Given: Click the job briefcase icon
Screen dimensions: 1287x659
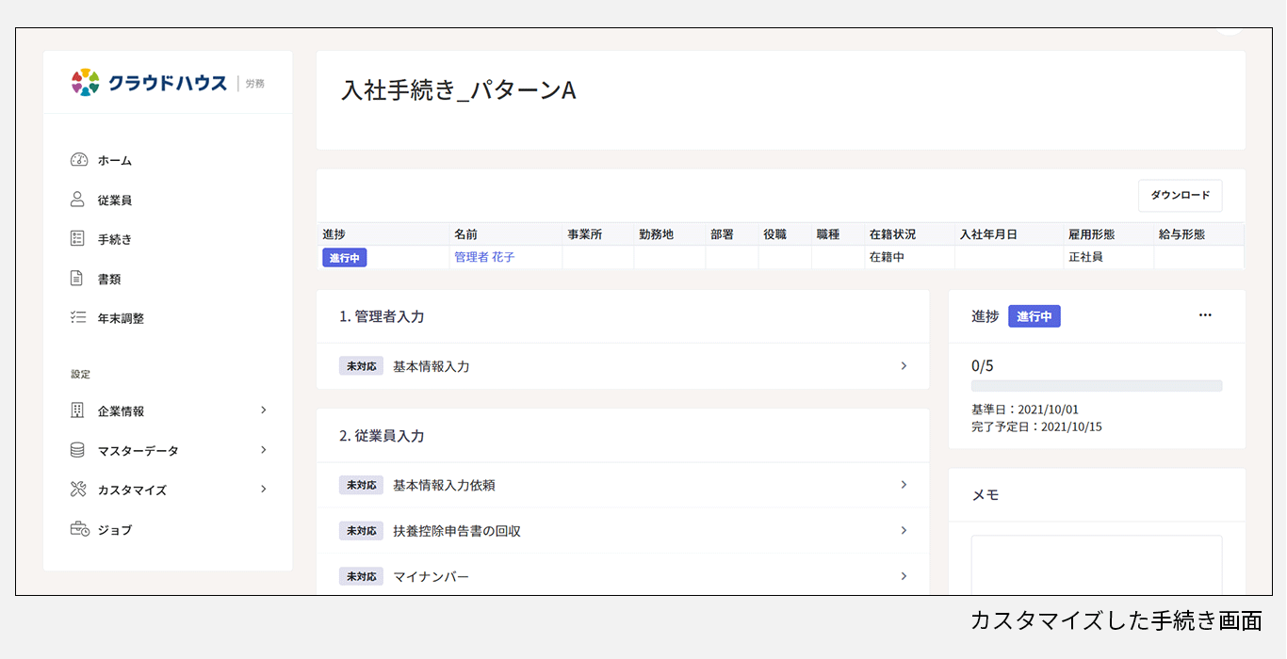Looking at the screenshot, I should (x=79, y=529).
